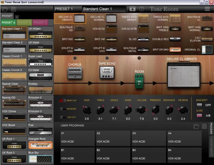214x165 pixels.
Task: Select BOUTIQUE METAL amp model
Action: coord(136,50)
